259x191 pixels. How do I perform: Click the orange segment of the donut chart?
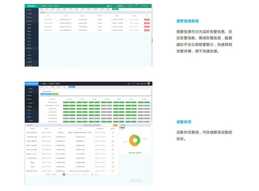[x=132, y=141]
